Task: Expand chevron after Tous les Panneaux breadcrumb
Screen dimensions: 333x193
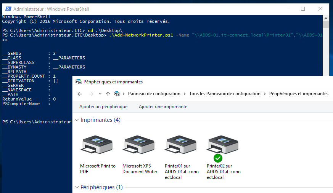Action: click(x=265, y=94)
